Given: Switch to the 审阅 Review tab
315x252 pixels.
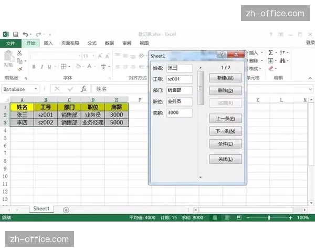Looking at the screenshot, I should tap(127, 43).
